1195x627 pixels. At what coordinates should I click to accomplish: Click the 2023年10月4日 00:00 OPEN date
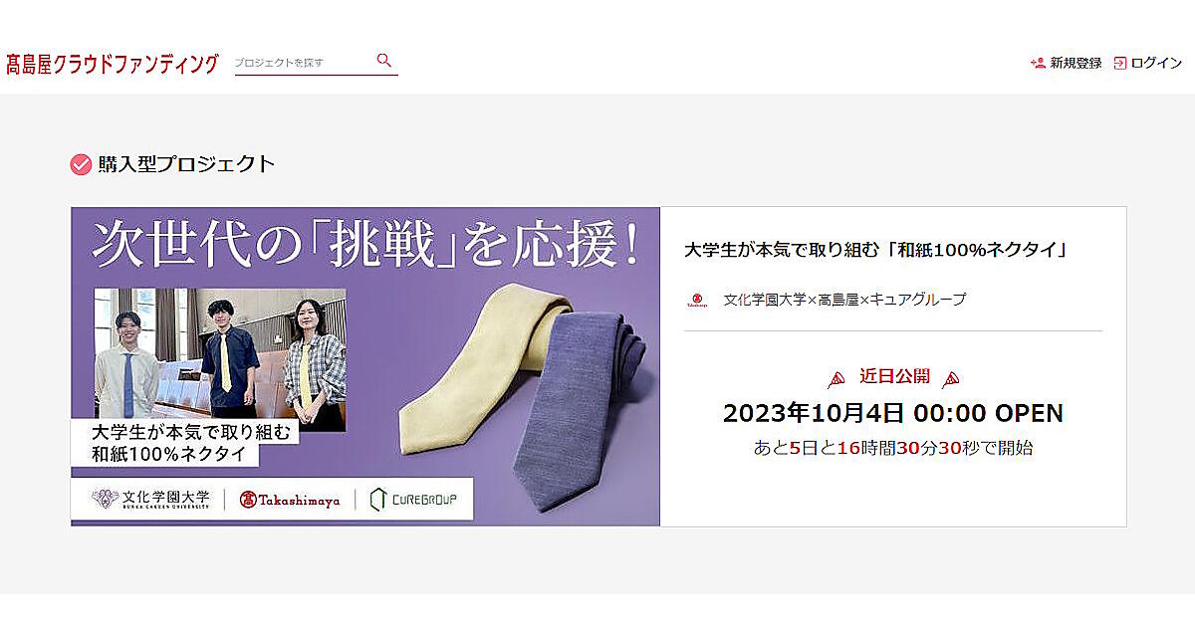coord(893,413)
